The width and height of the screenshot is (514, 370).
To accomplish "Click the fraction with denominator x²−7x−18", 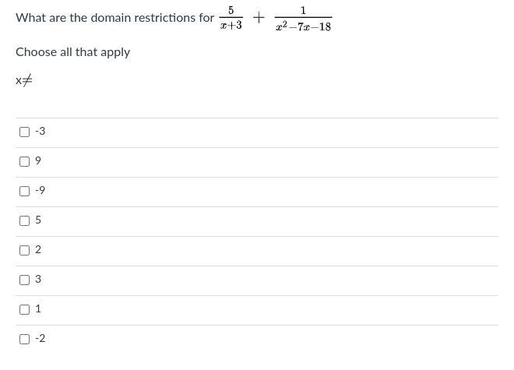I will (x=303, y=19).
